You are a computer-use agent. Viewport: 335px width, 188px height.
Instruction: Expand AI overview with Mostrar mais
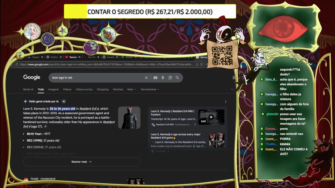point(82,162)
